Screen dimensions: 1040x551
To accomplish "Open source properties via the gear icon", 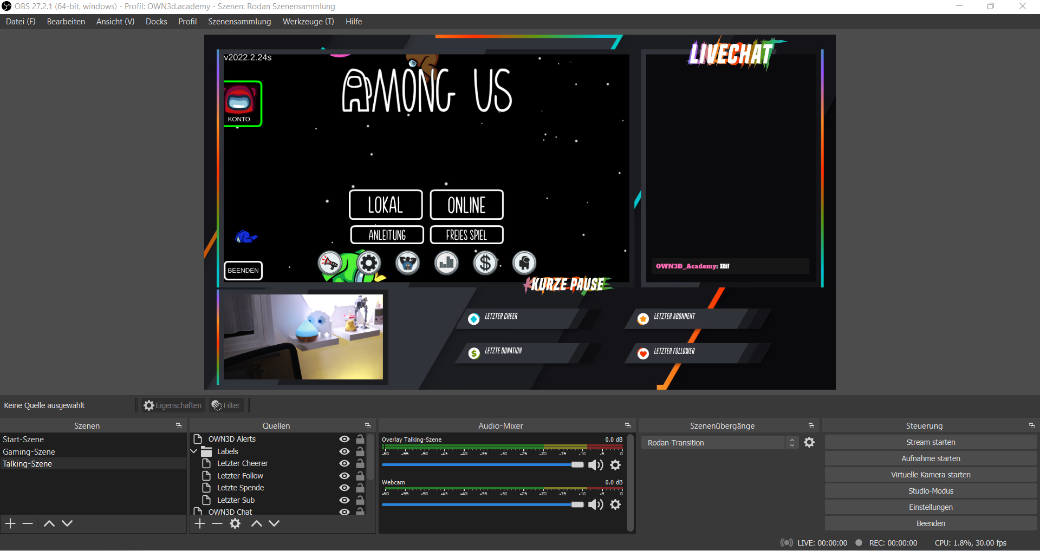I will pyautogui.click(x=235, y=523).
